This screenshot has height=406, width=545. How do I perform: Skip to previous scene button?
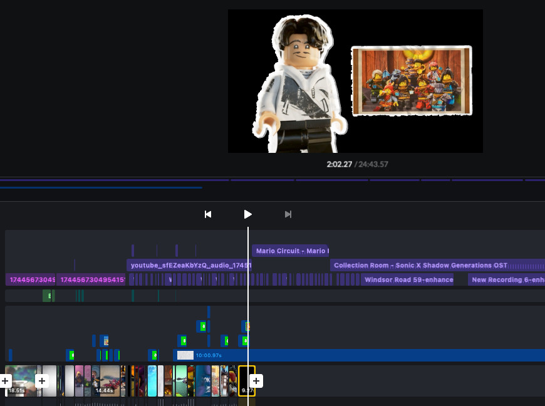208,214
